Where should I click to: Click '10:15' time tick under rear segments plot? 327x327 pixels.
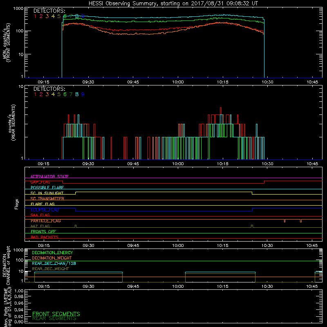[x=223, y=164]
